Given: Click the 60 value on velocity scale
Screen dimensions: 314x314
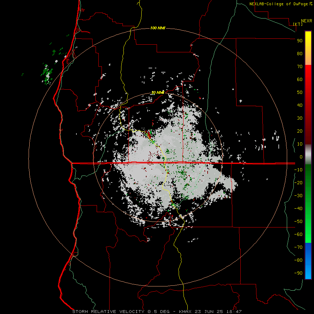Looking at the screenshot, I should (x=300, y=79).
